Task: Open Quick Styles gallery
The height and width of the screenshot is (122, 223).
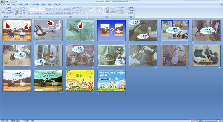Action: click(x=113, y=10)
